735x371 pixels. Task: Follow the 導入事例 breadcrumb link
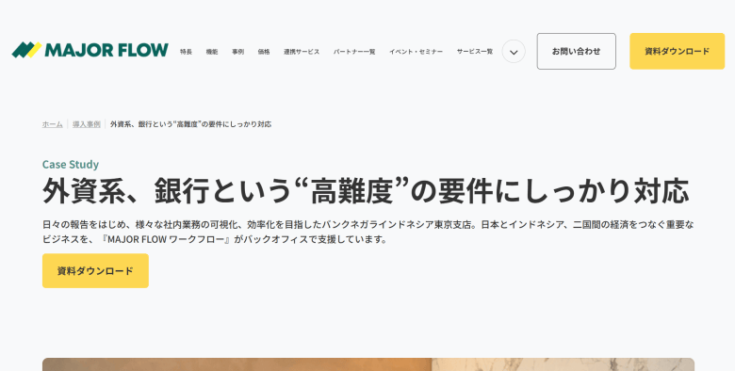point(87,124)
